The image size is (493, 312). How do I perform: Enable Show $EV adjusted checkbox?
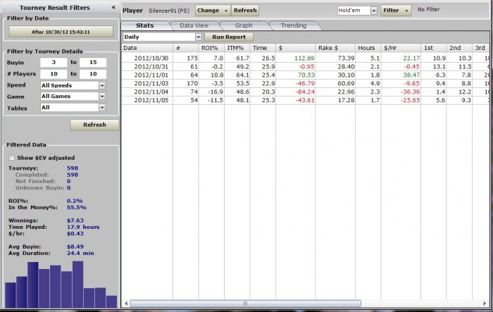pos(11,158)
